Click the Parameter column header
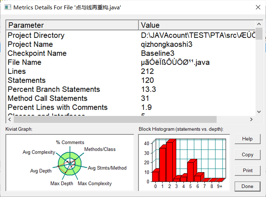 click(x=72, y=25)
